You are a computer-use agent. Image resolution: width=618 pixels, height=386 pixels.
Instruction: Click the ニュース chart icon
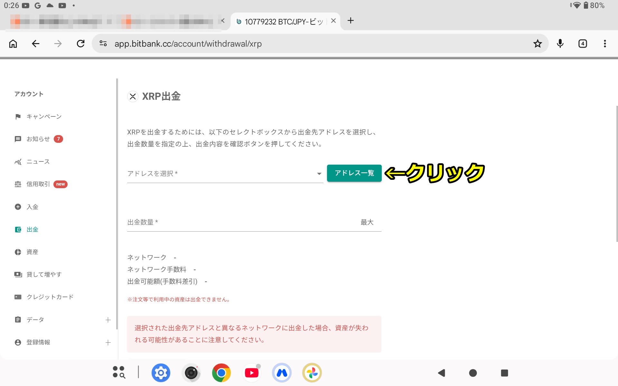18,162
